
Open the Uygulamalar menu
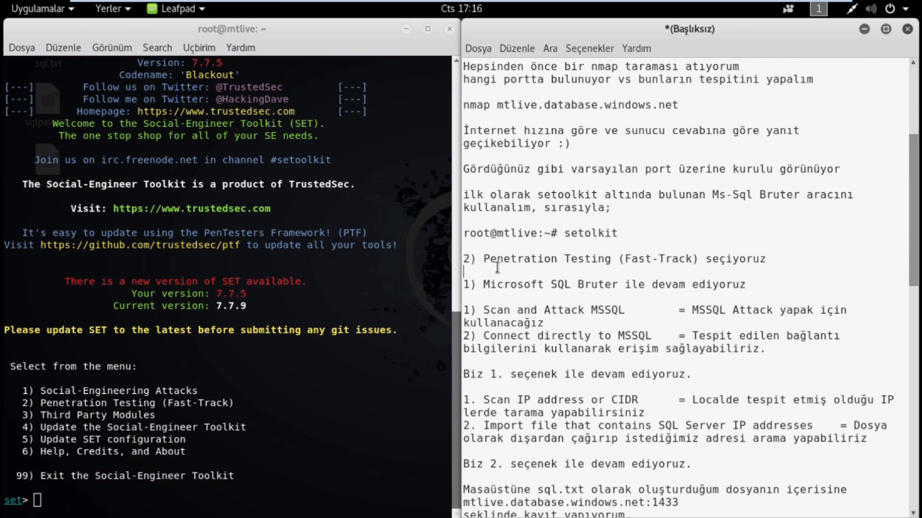point(43,9)
